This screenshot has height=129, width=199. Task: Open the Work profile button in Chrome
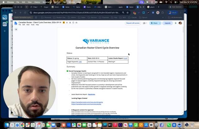click(x=173, y=13)
